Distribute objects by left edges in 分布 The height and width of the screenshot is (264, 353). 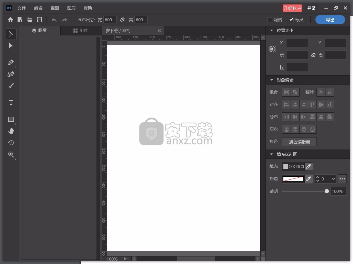[x=286, y=117]
